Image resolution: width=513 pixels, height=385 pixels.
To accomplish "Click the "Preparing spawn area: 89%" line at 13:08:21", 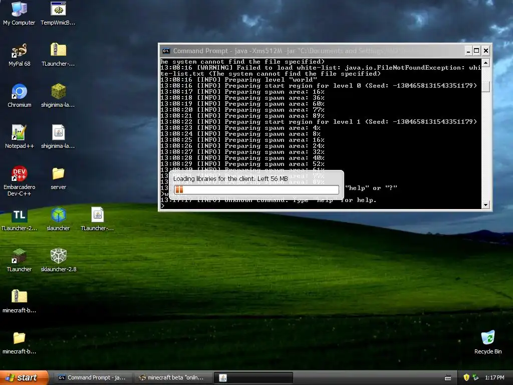I will [x=242, y=116].
